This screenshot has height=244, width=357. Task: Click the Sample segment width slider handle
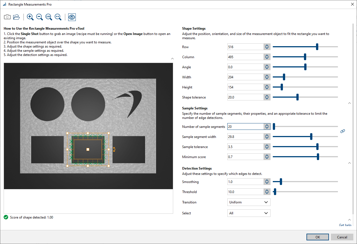click(311, 137)
